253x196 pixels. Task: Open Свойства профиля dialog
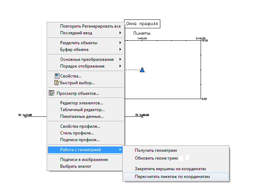[x=80, y=126]
